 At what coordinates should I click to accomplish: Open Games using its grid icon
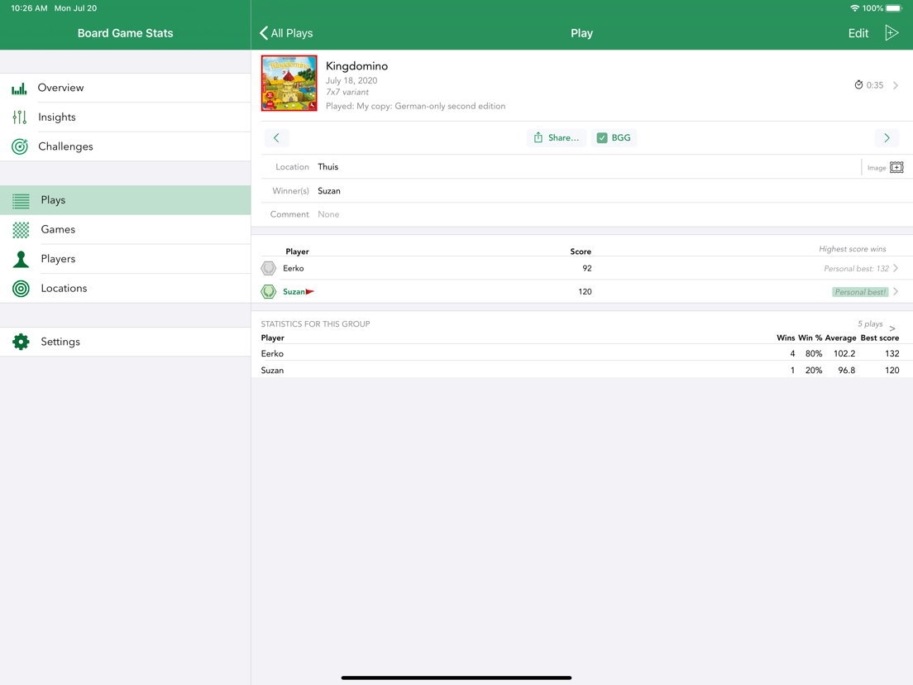pyautogui.click(x=20, y=229)
